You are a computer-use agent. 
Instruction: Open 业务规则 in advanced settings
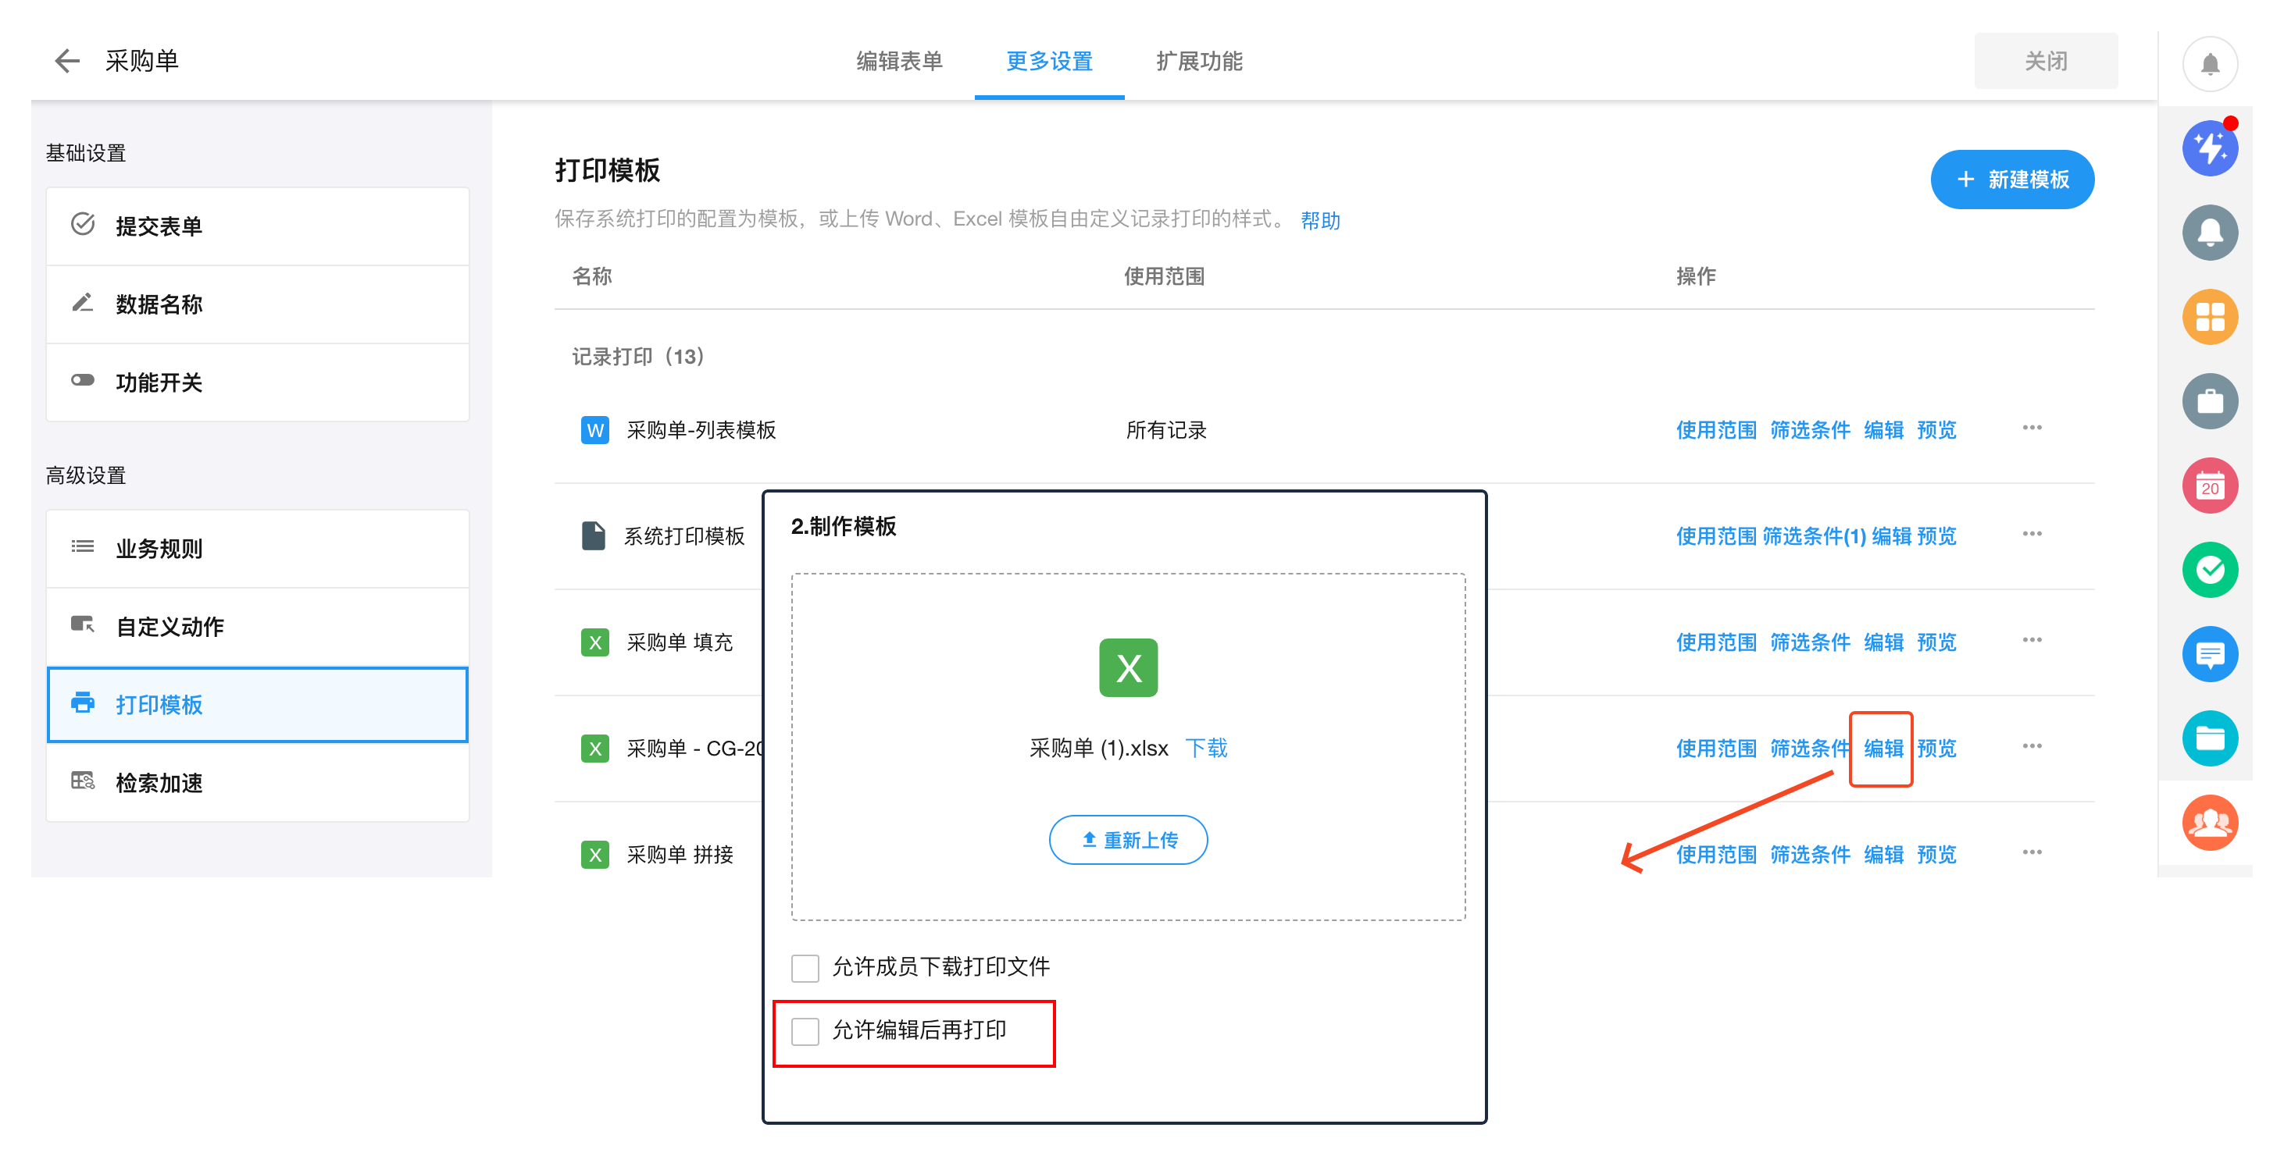[x=257, y=548]
